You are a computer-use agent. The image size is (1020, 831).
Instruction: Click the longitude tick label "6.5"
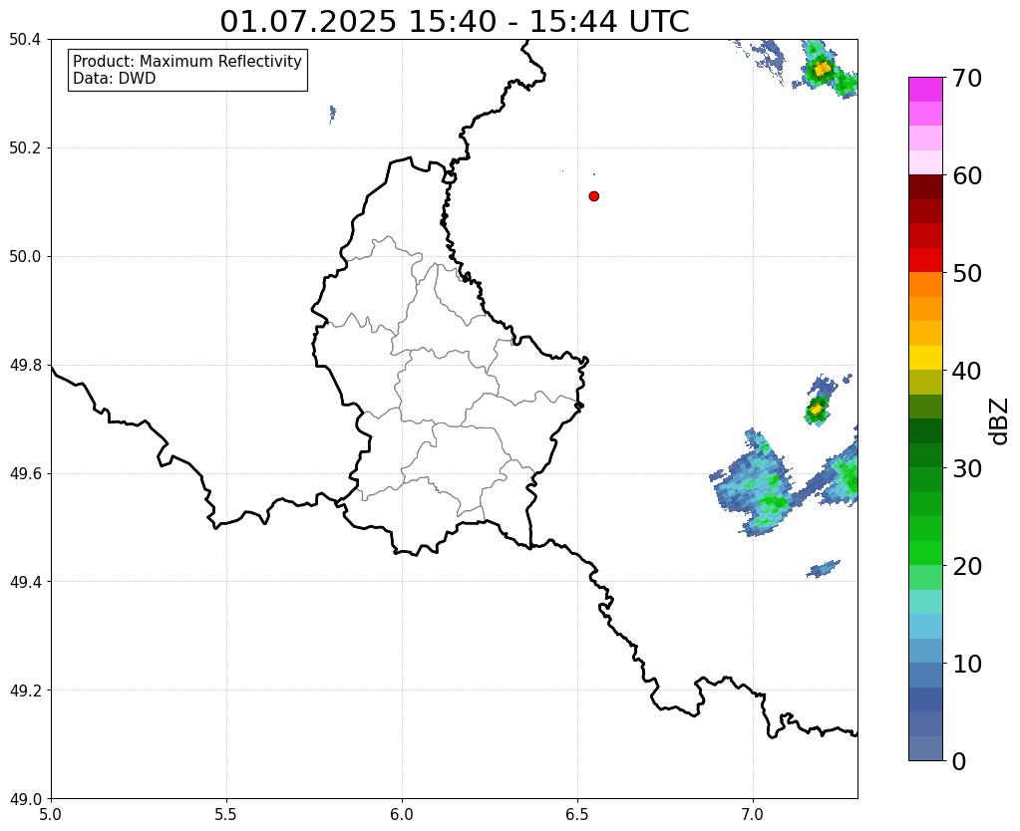click(577, 814)
